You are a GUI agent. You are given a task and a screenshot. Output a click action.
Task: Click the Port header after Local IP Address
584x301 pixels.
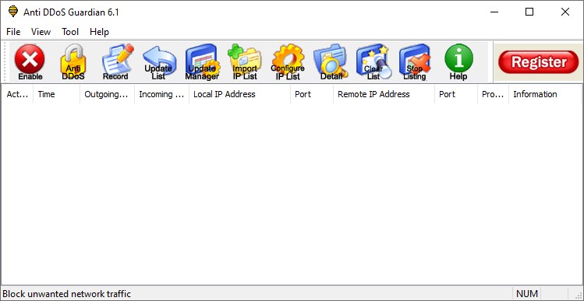click(312, 94)
